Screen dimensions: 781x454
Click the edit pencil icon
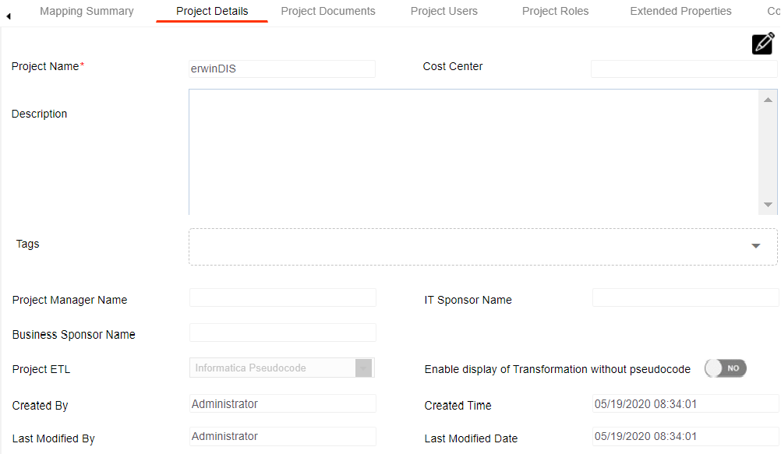(x=763, y=44)
